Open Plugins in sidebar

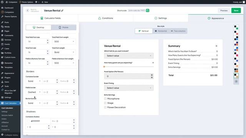pyautogui.click(x=7, y=77)
